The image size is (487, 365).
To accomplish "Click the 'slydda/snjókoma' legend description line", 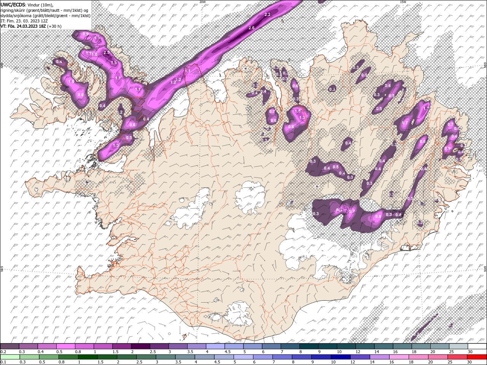I will (x=46, y=16).
